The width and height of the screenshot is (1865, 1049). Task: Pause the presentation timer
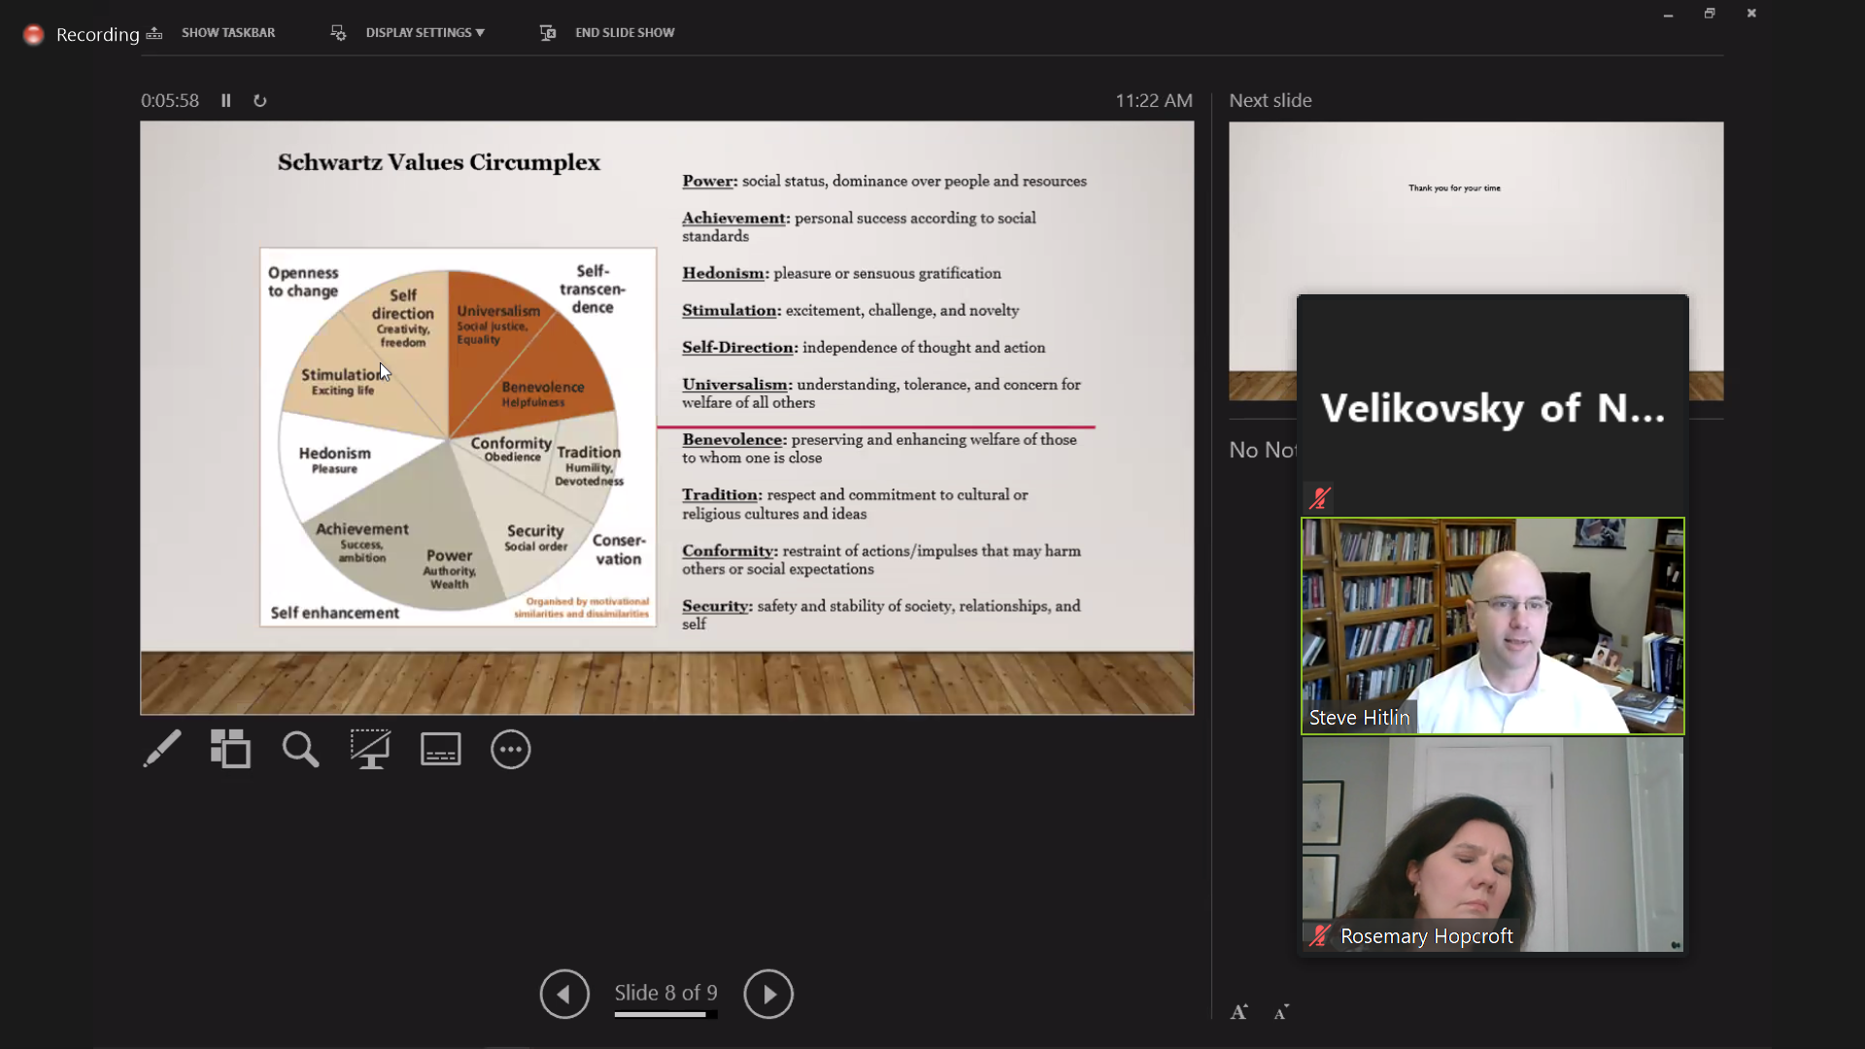tap(226, 100)
